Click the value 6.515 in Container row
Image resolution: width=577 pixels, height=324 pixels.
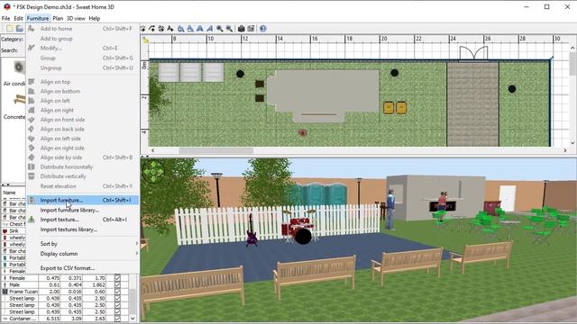tap(53, 319)
